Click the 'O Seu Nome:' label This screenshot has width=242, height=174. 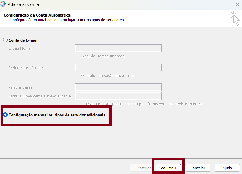pyautogui.click(x=20, y=48)
